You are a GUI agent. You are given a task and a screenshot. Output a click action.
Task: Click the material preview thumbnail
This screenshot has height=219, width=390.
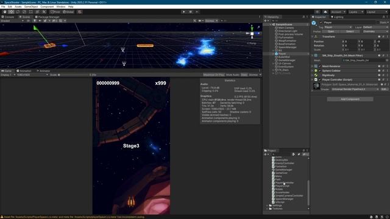pyautogui.click(x=316, y=86)
